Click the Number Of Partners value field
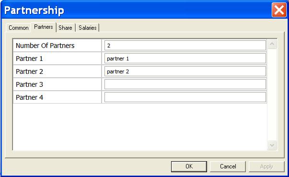Image resolution: width=289 pixels, height=177 pixels. click(185, 46)
